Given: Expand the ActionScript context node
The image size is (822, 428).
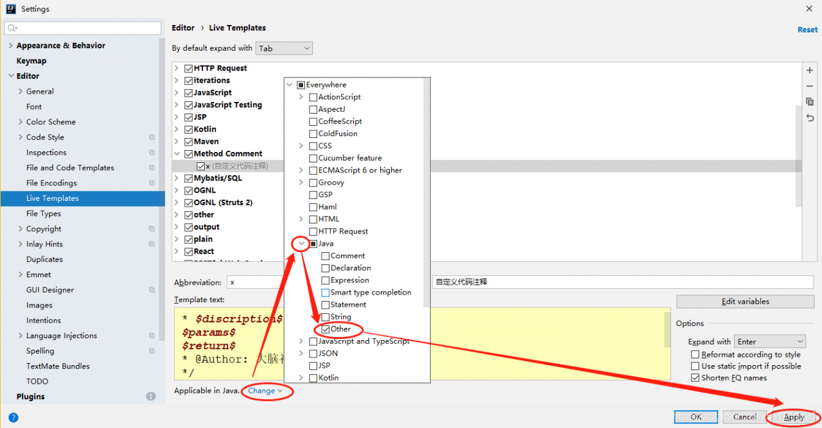Looking at the screenshot, I should pos(301,97).
